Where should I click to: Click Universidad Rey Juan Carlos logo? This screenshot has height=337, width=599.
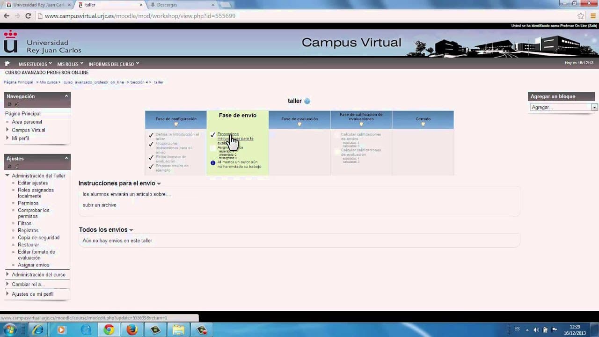tap(43, 43)
